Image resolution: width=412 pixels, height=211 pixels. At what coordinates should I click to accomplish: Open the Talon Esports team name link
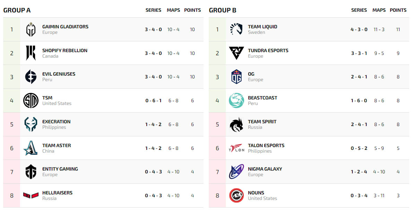[266, 145]
